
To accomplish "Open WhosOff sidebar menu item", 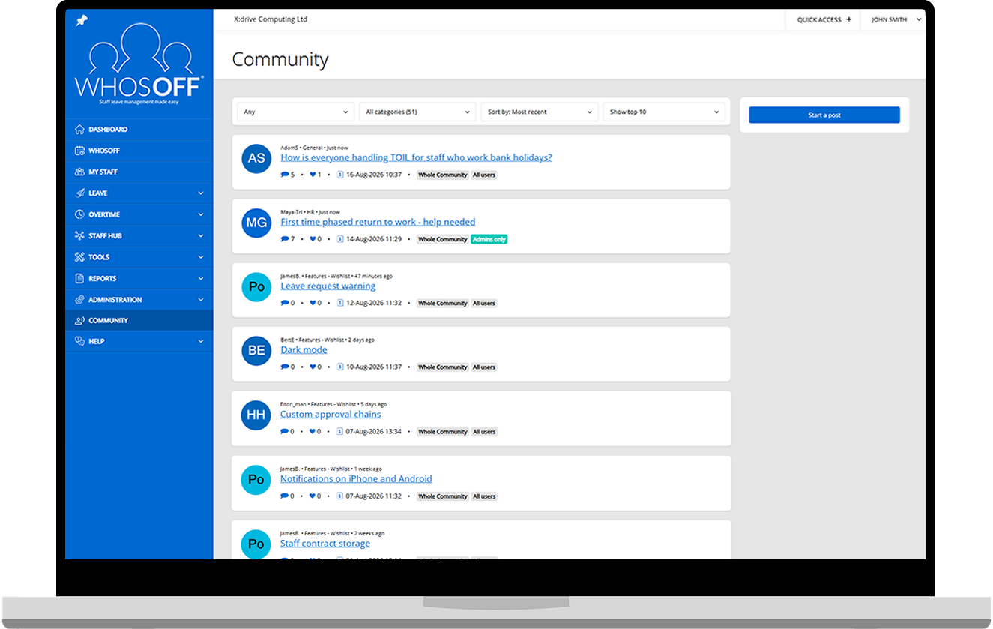I will 139,151.
